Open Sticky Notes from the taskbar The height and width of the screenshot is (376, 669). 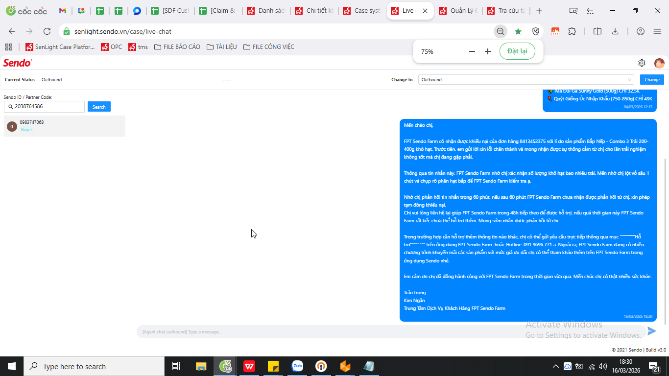point(273,366)
